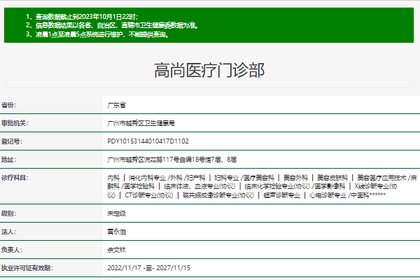Click notice line about 2023年10月1日22时

click(x=82, y=17)
